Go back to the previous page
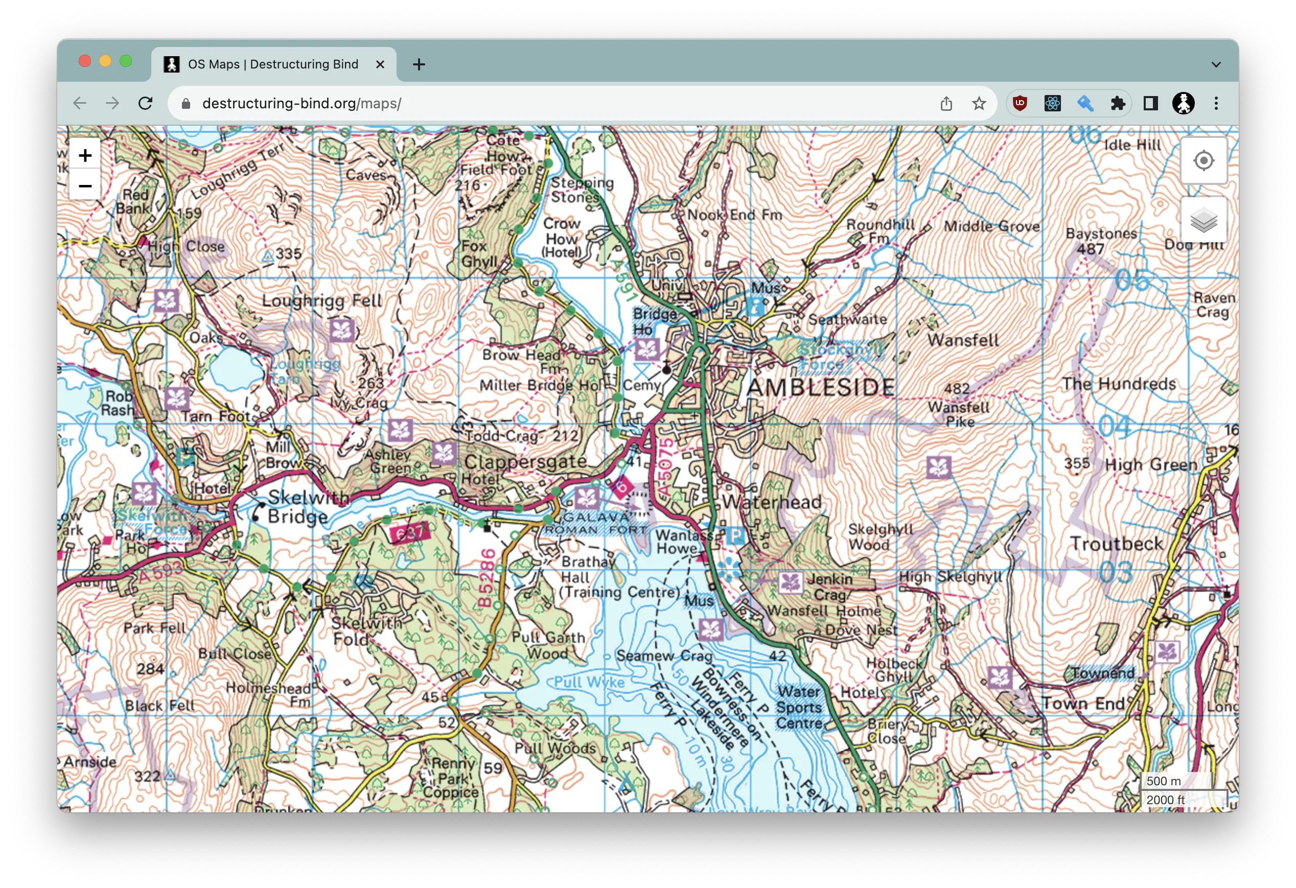Image resolution: width=1296 pixels, height=888 pixels. coord(80,103)
